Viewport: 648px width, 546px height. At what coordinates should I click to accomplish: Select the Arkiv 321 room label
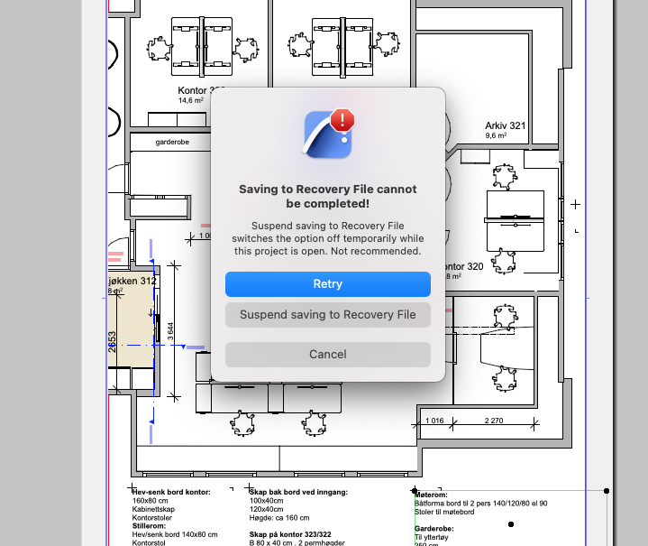coord(505,126)
